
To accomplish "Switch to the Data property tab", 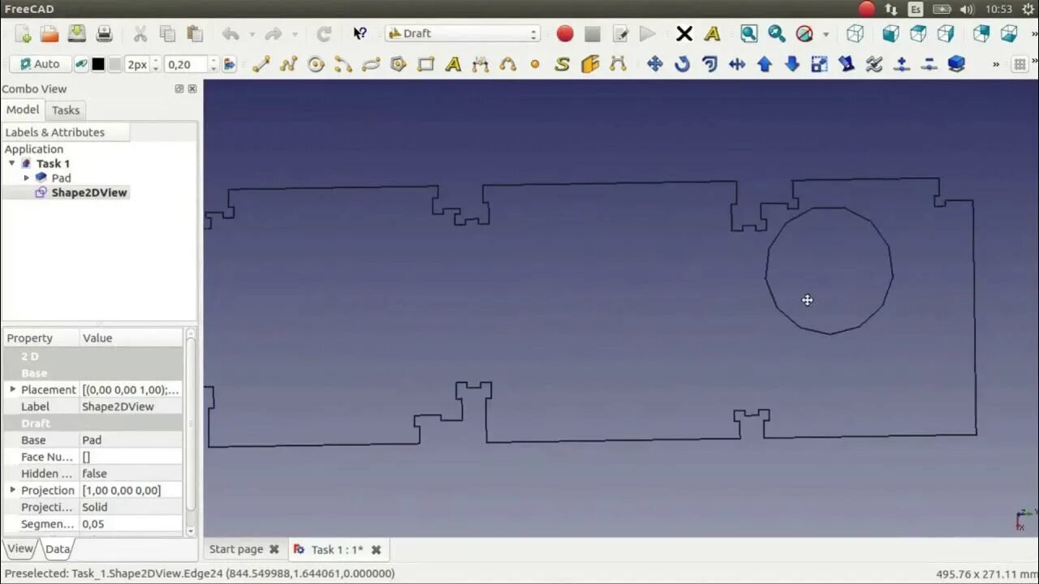I will tap(58, 548).
